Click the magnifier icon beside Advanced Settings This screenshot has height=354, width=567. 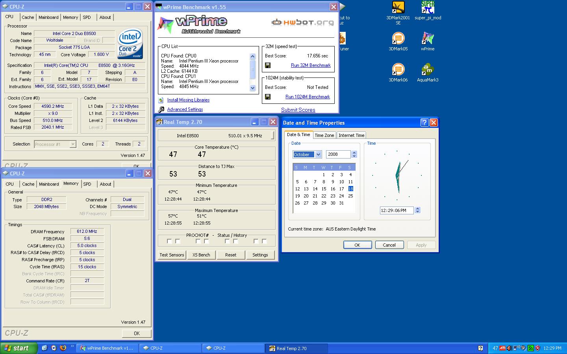(x=161, y=110)
